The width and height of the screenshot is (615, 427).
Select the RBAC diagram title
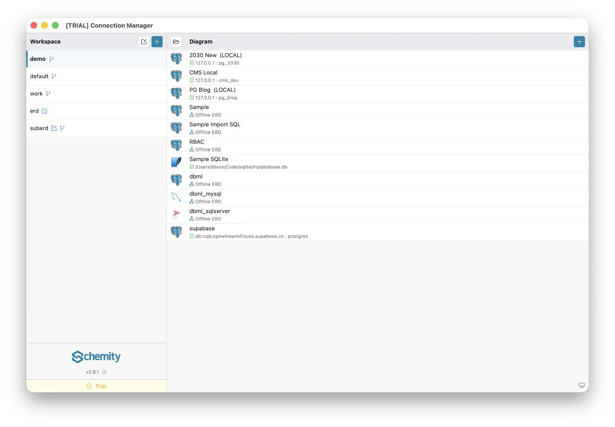[x=197, y=142]
